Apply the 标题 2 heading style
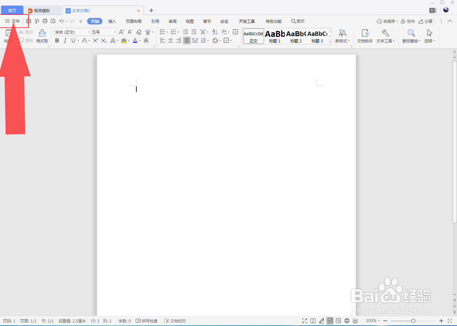 pos(296,36)
